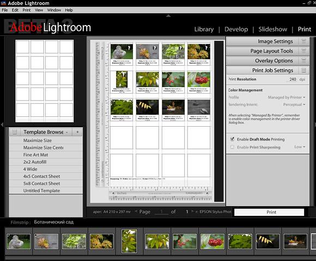Open the Help menu
316x261 pixels.
coord(69,10)
